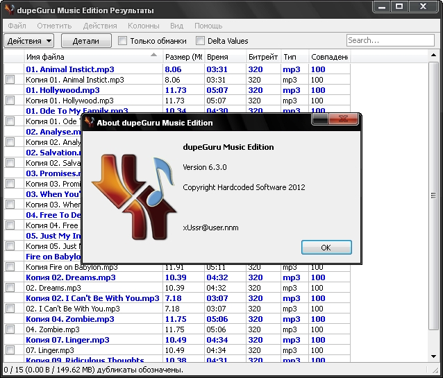The image size is (443, 378).
Task: Click the scrollbar up arrow
Action: pos(434,55)
